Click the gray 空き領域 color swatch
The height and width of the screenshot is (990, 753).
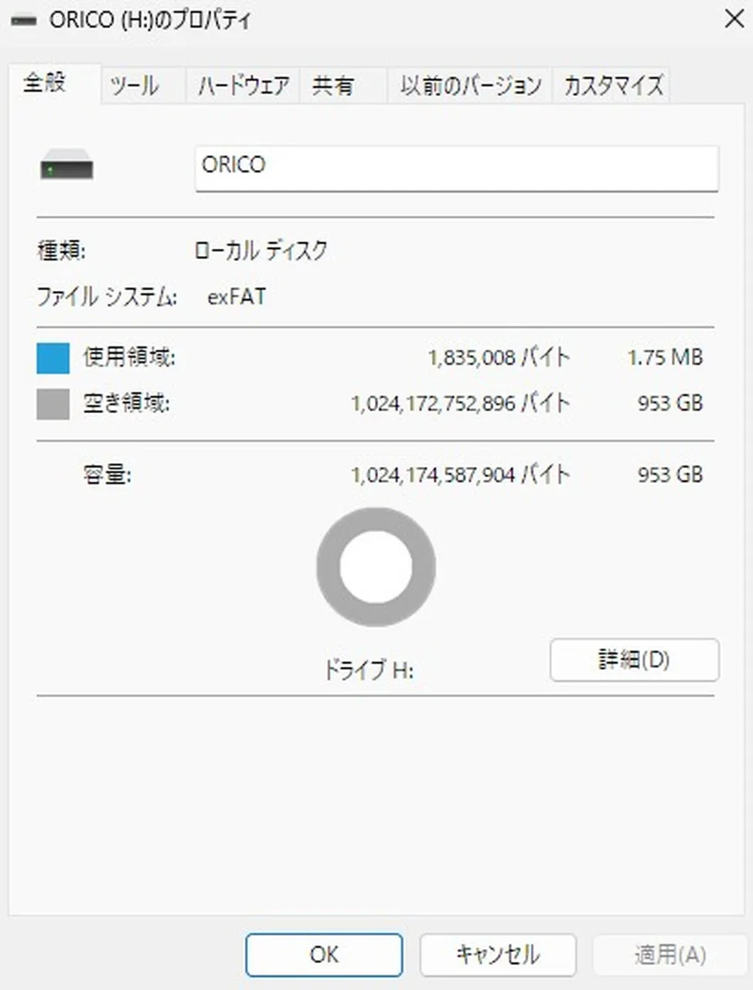tap(53, 404)
